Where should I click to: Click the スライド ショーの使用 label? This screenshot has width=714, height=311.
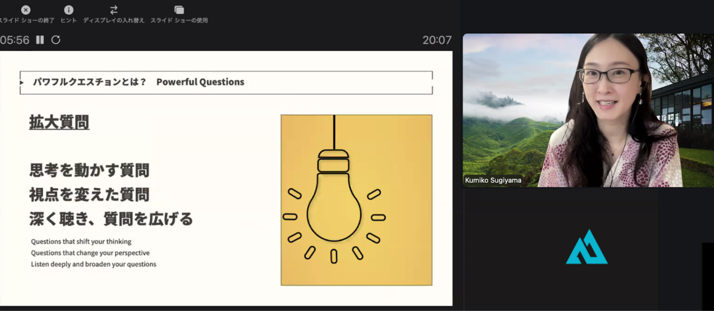(179, 20)
